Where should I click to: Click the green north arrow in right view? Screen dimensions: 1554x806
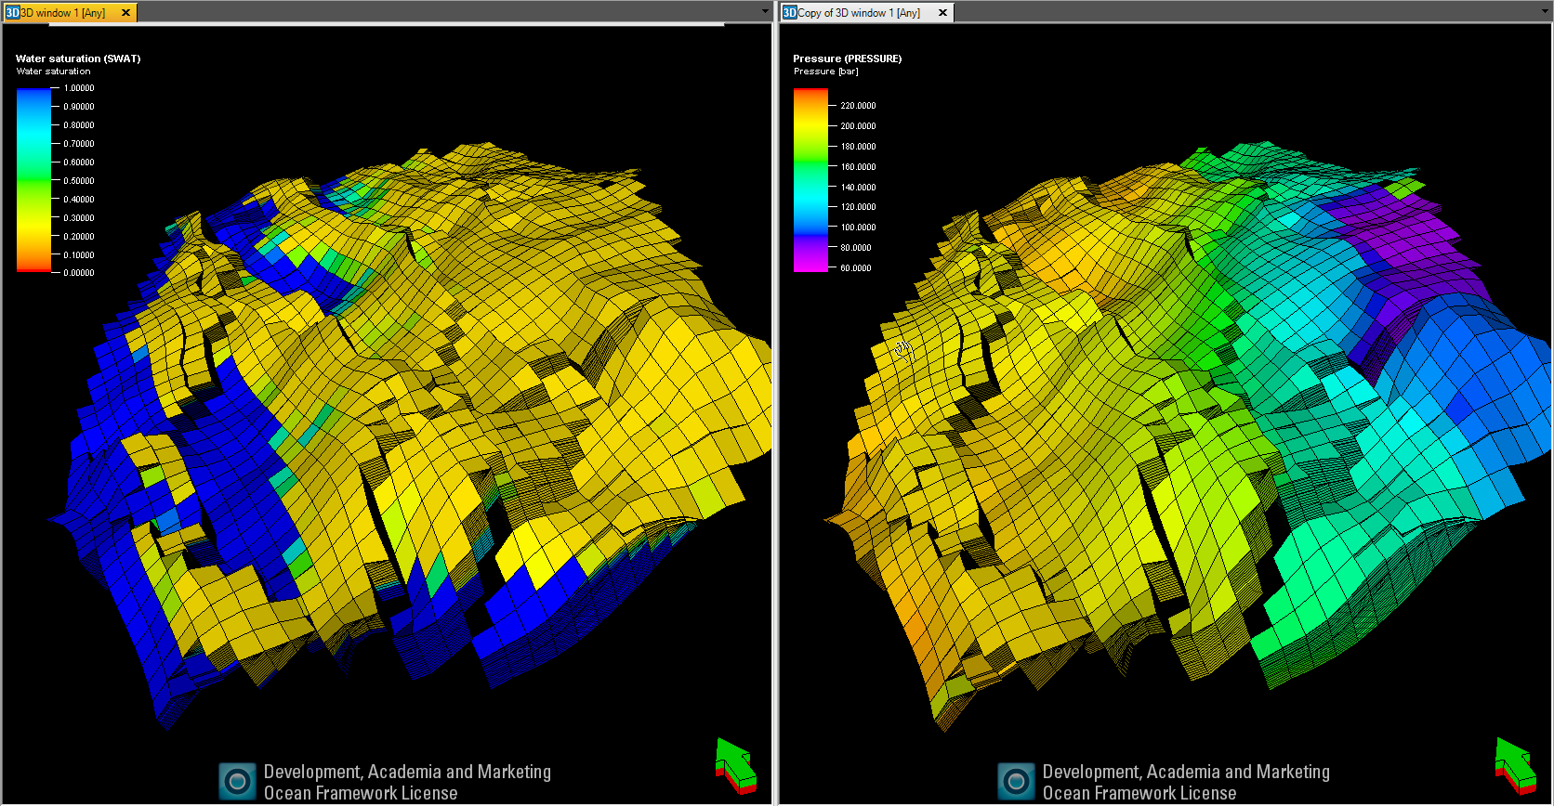1515,765
